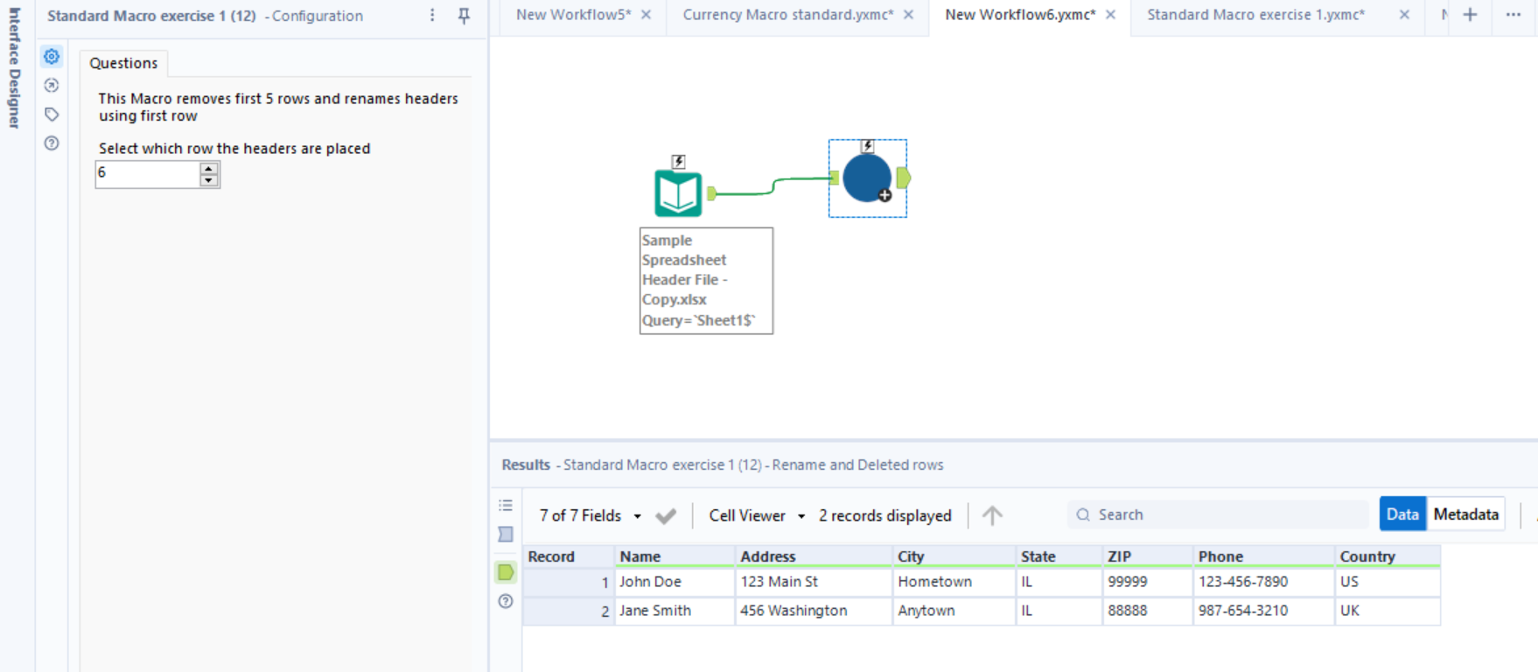The height and width of the screenshot is (672, 1538).
Task: Click the Navigation icon in Configuration sidebar
Action: (x=52, y=86)
